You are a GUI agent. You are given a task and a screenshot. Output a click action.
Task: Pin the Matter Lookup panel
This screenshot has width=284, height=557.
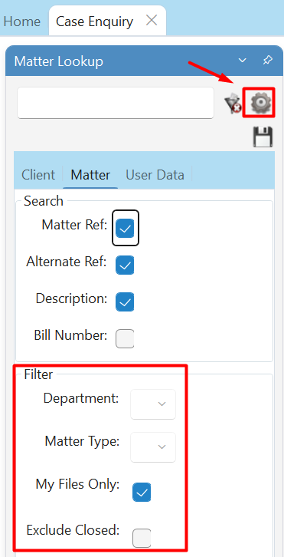point(267,60)
